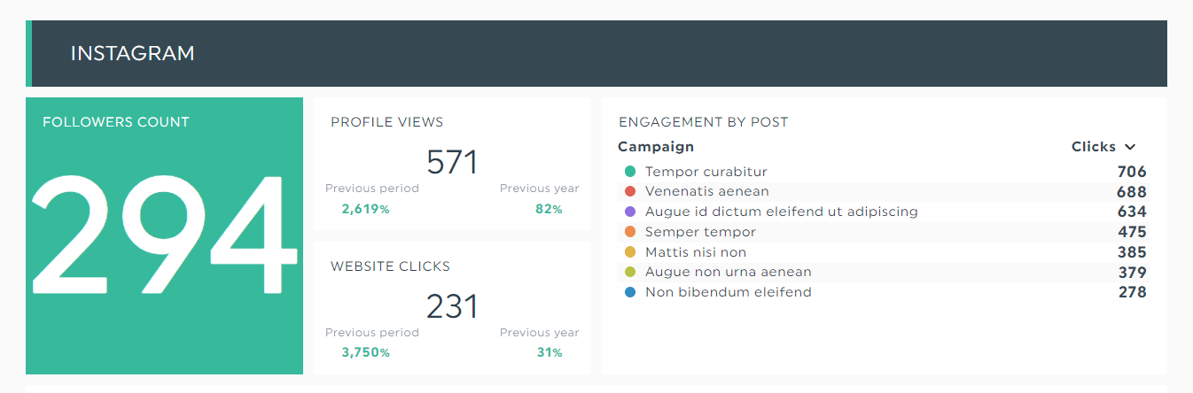Select the olive dot for Augue non urna aenean
The width and height of the screenshot is (1193, 393).
coord(630,272)
